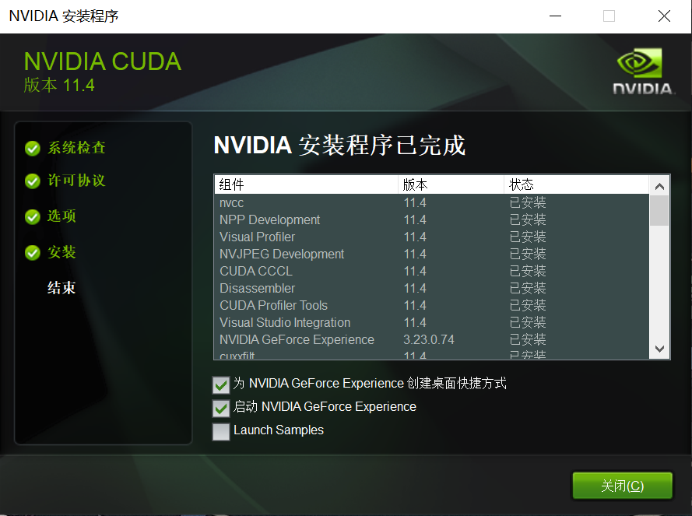Click the 组件 column header
This screenshot has width=692, height=516.
(x=307, y=184)
